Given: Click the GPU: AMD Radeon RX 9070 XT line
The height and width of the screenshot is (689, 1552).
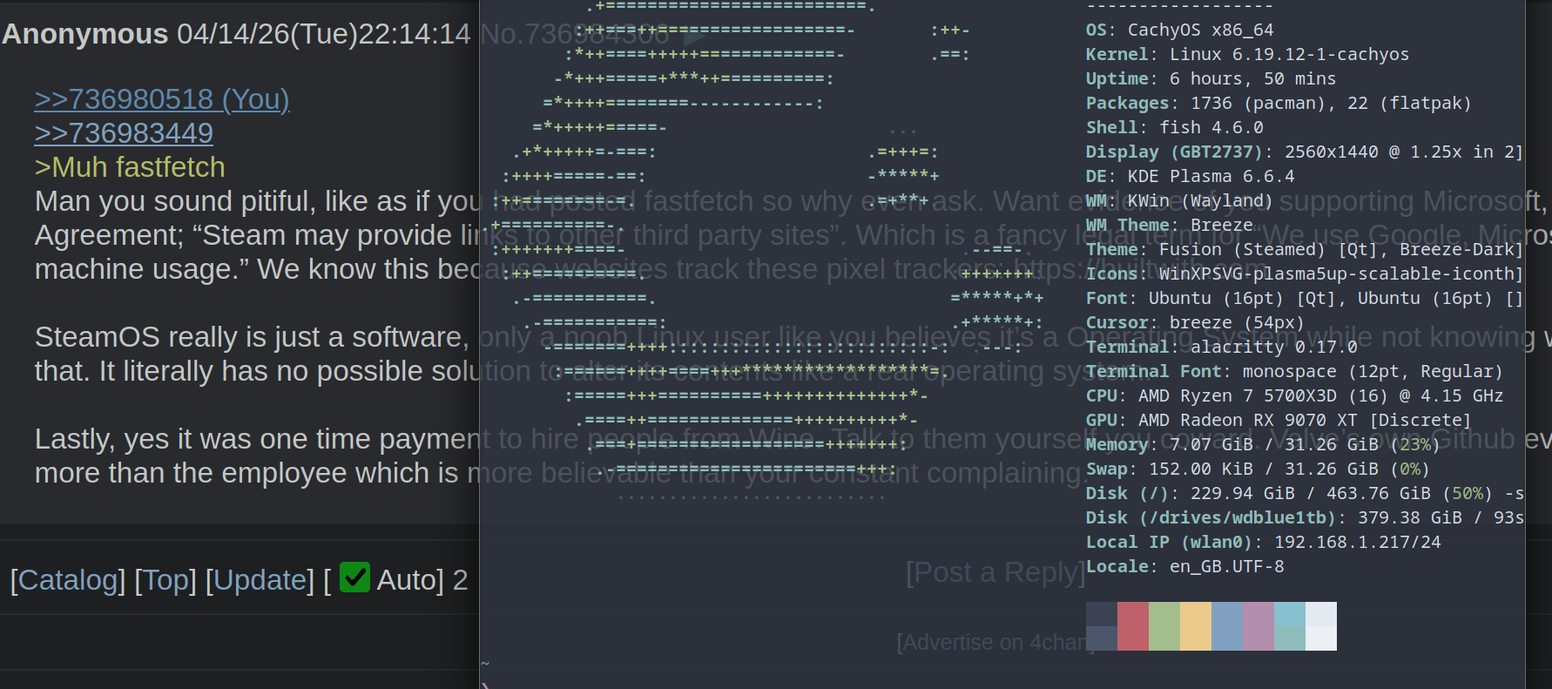Looking at the screenshot, I should (x=1279, y=421).
